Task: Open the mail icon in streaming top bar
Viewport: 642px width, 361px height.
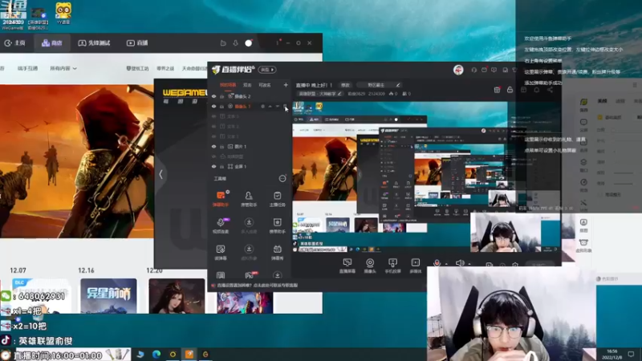Action: (x=484, y=70)
